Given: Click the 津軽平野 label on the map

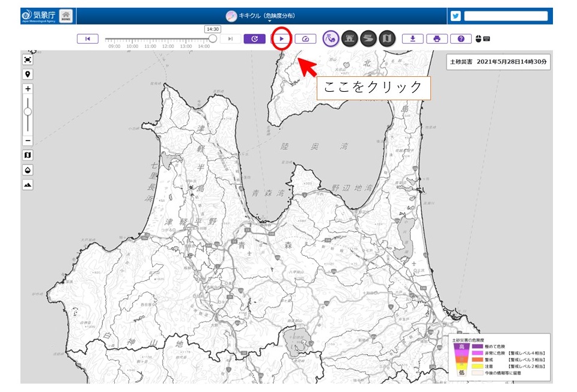Looking at the screenshot, I should (191, 222).
